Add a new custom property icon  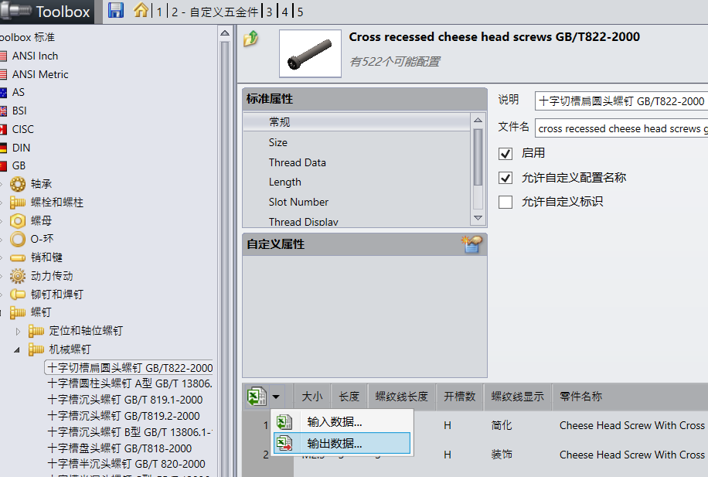tap(471, 244)
